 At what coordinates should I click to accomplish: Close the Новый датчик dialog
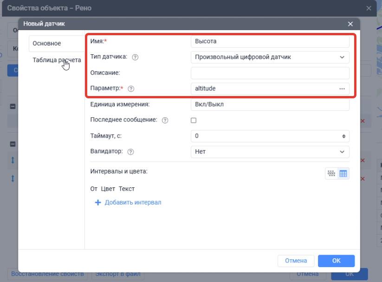[350, 24]
